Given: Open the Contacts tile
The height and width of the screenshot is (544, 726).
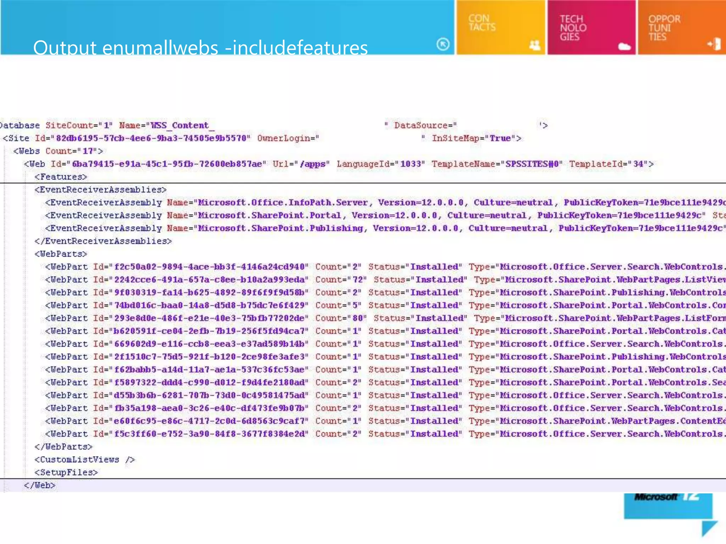Looking at the screenshot, I should [501, 27].
